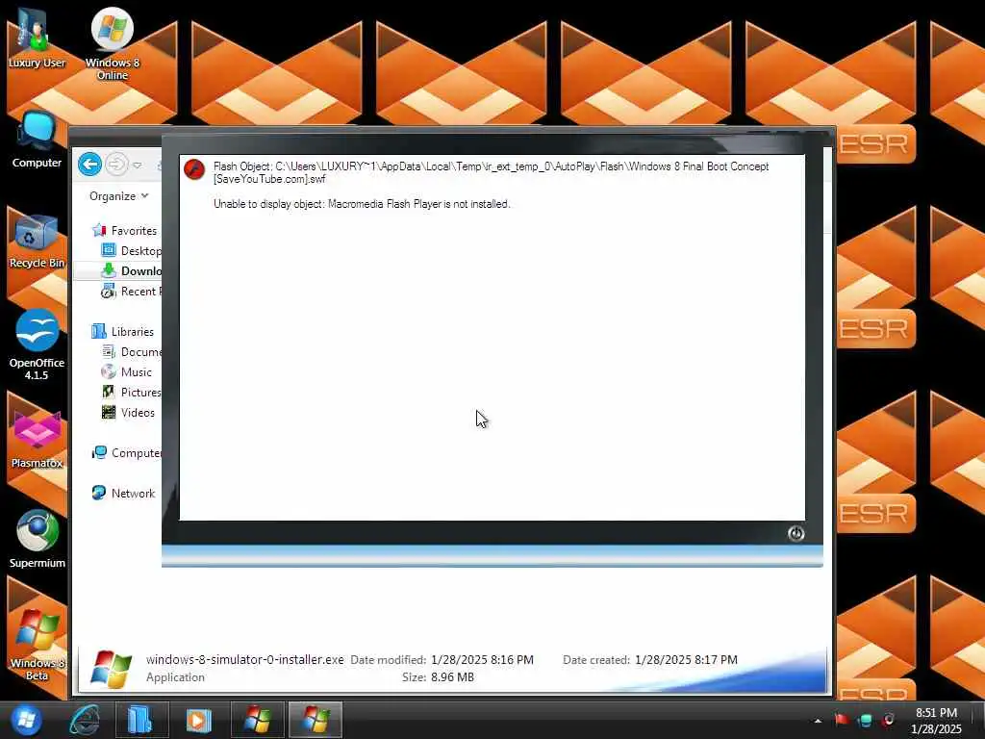This screenshot has height=739, width=985.
Task: Click the Flash Player not installed message
Action: (362, 204)
